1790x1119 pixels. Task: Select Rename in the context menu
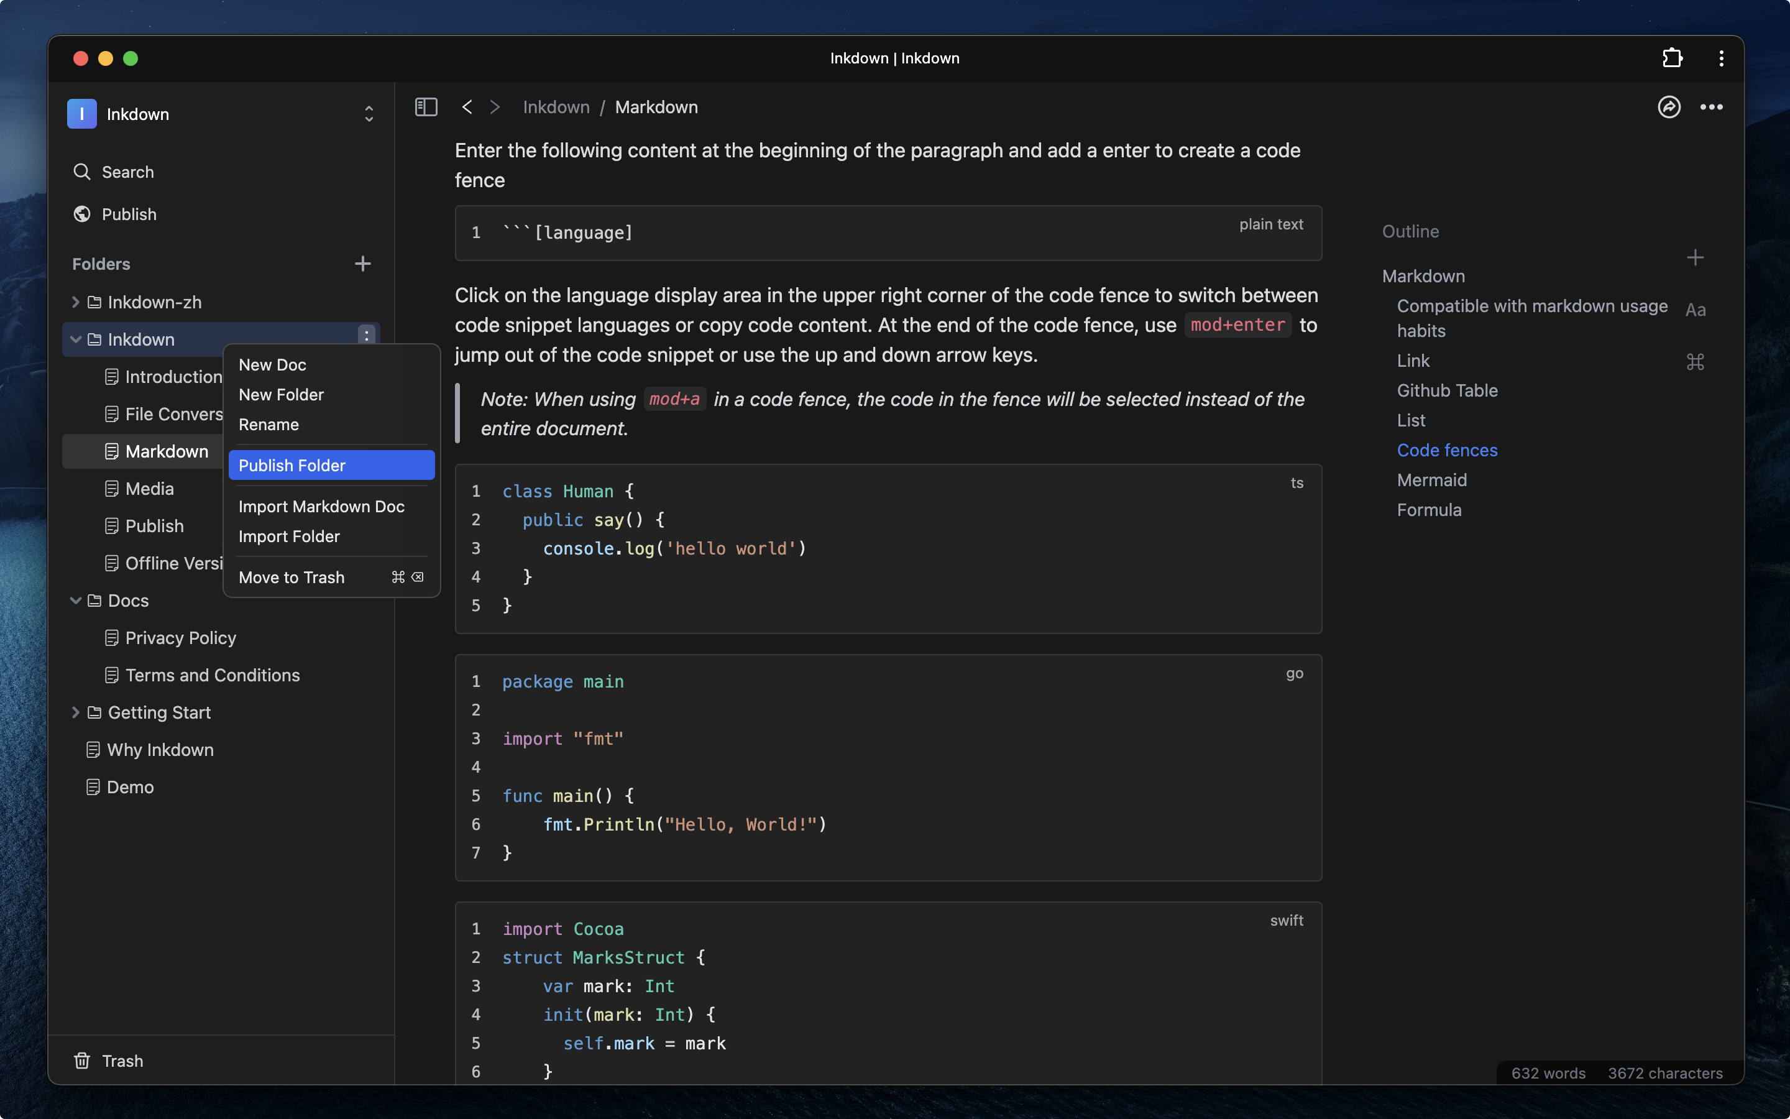331,425
